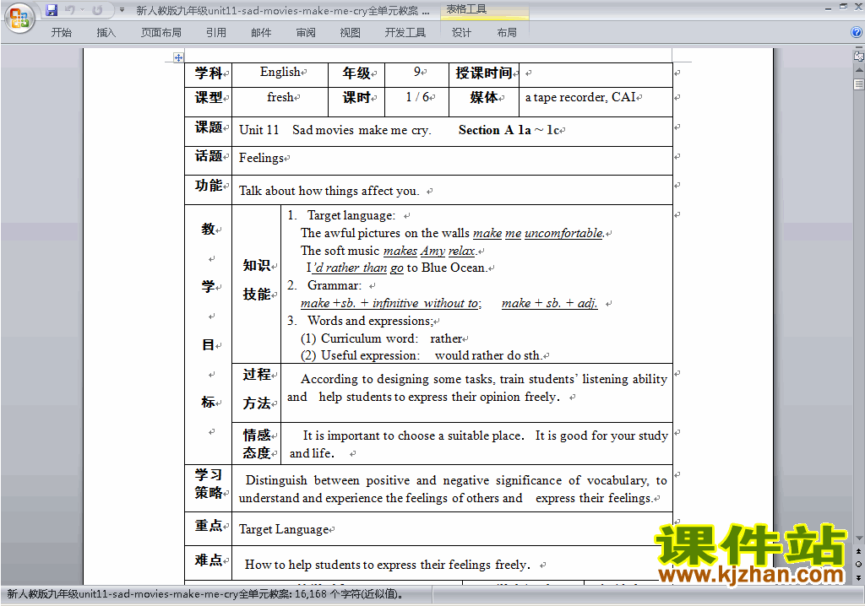The height and width of the screenshot is (606, 865).
Task: Go to previous page with double-up arrow
Action: pyautogui.click(x=859, y=551)
